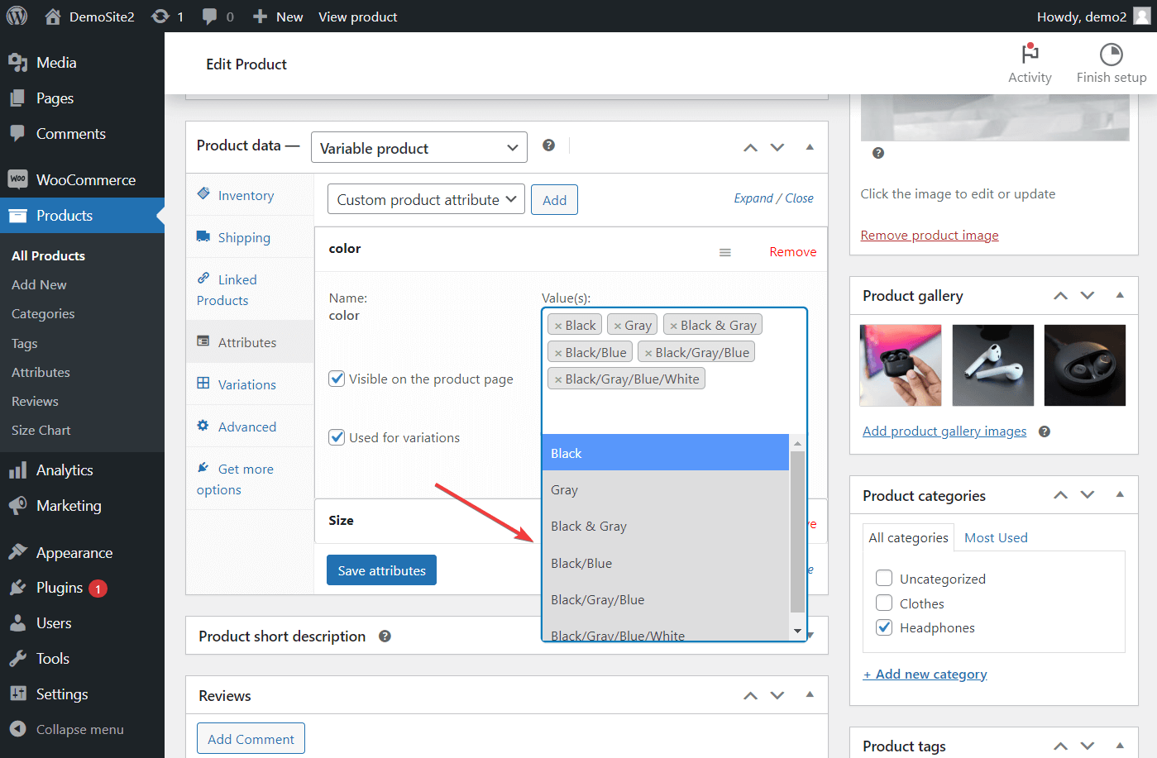The height and width of the screenshot is (758, 1157).
Task: Uncheck the Headphones category
Action: [x=884, y=627]
